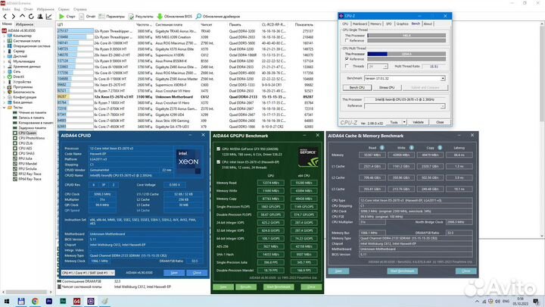Image resolution: width=545 pixels, height=307 pixels.
Task: Select the CPU ZLib test
Action: tap(26, 143)
